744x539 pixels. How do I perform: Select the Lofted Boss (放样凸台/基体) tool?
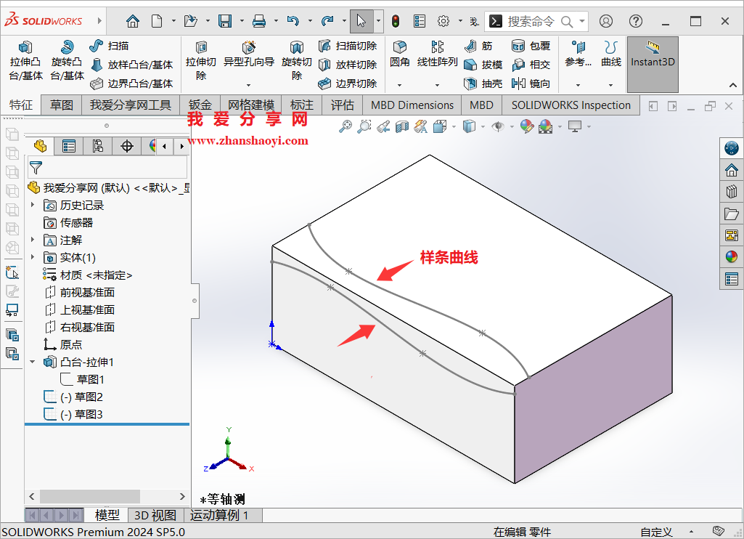pyautogui.click(x=131, y=65)
